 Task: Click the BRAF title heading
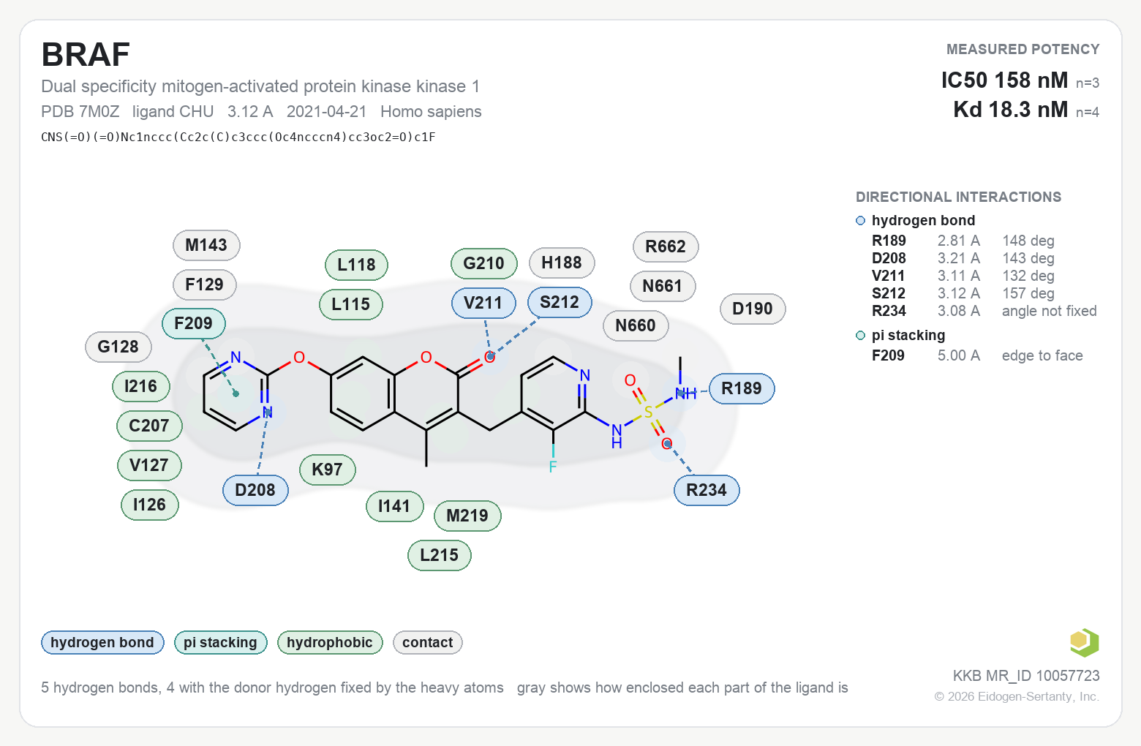coord(86,55)
